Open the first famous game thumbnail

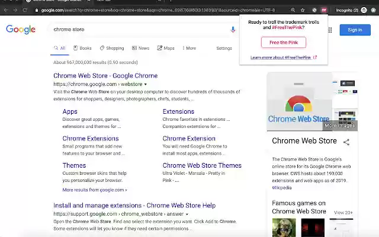click(284, 228)
